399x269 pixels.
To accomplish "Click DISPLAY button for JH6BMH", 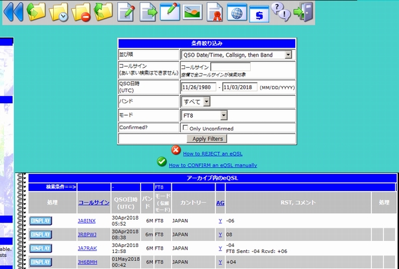I will (x=41, y=262).
